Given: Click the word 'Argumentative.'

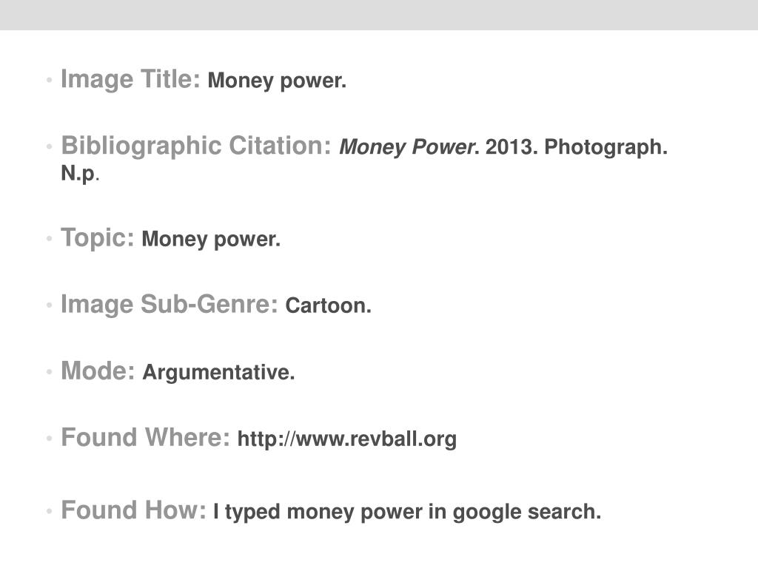Looking at the screenshot, I should coord(218,373).
